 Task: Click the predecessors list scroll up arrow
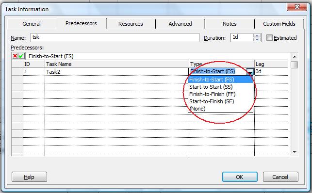point(295,57)
